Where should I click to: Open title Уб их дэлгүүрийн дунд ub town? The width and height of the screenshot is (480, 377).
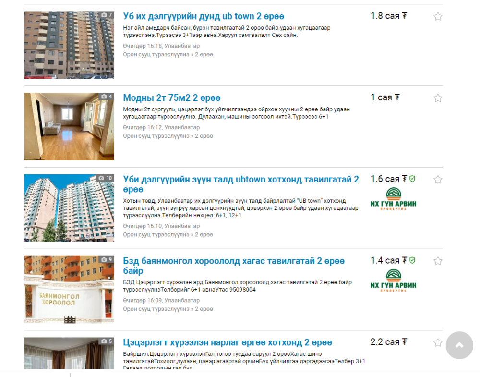204,16
